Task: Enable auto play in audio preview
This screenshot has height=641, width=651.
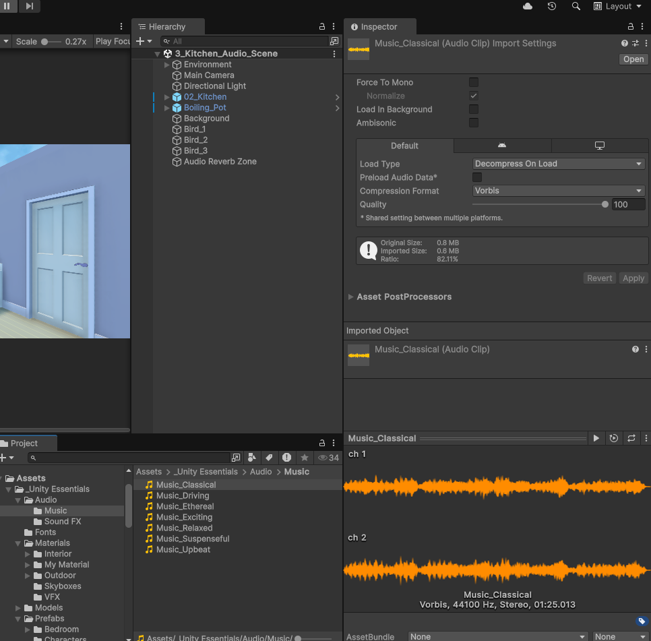Action: tap(614, 438)
